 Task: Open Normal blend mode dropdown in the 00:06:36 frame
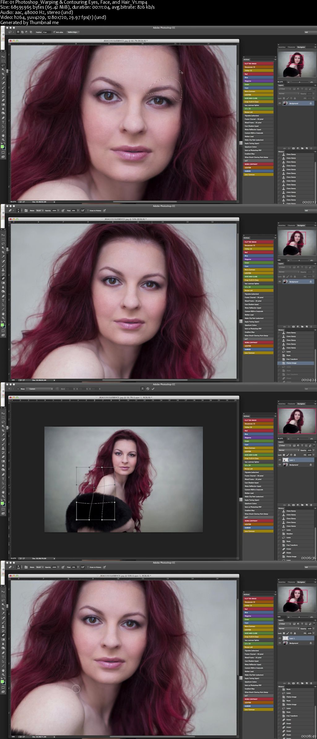(289, 450)
